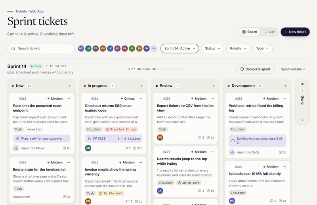Click the Active sprint status badge
The height and width of the screenshot is (205, 317).
[36, 66]
